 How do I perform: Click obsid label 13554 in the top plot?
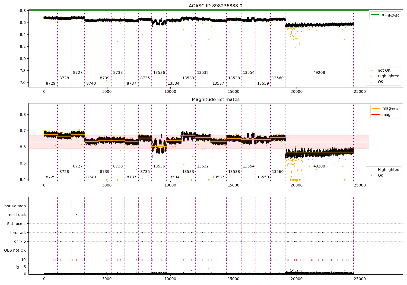[x=249, y=73]
